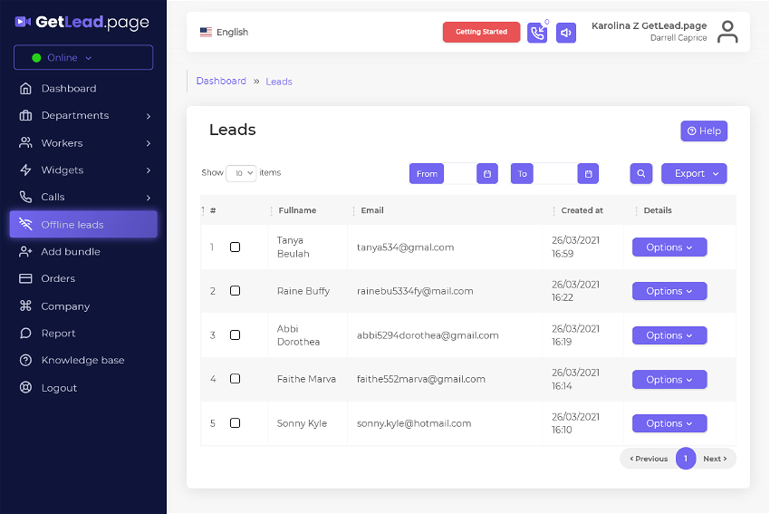Click the phone call icon in header
Screen dimensions: 770x514
pyautogui.click(x=537, y=33)
